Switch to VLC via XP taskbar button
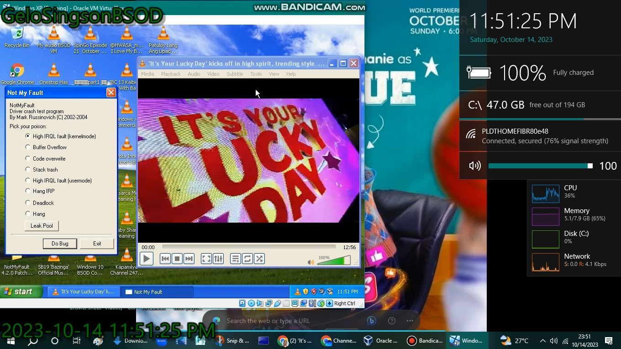This screenshot has height=349, width=621. click(x=84, y=292)
